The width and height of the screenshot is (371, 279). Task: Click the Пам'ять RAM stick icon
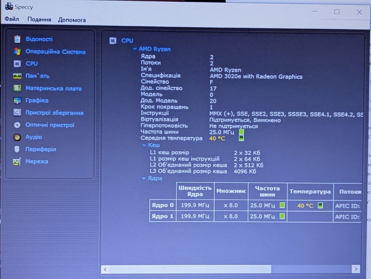pos(17,76)
